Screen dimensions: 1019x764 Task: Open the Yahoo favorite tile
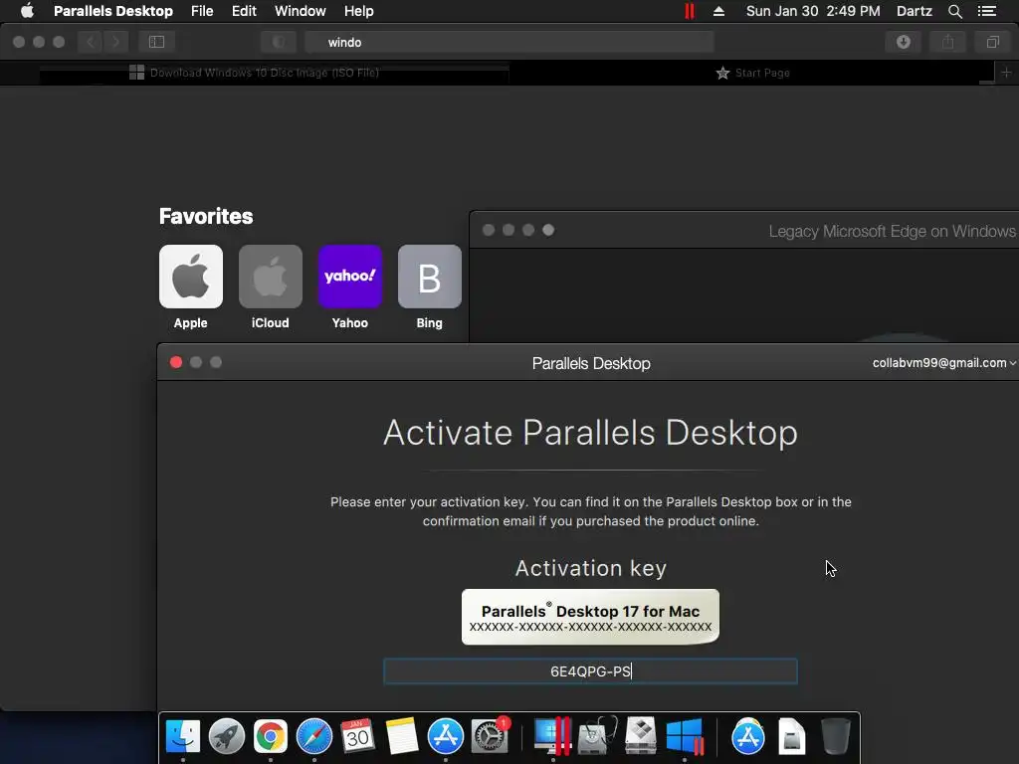click(x=349, y=277)
